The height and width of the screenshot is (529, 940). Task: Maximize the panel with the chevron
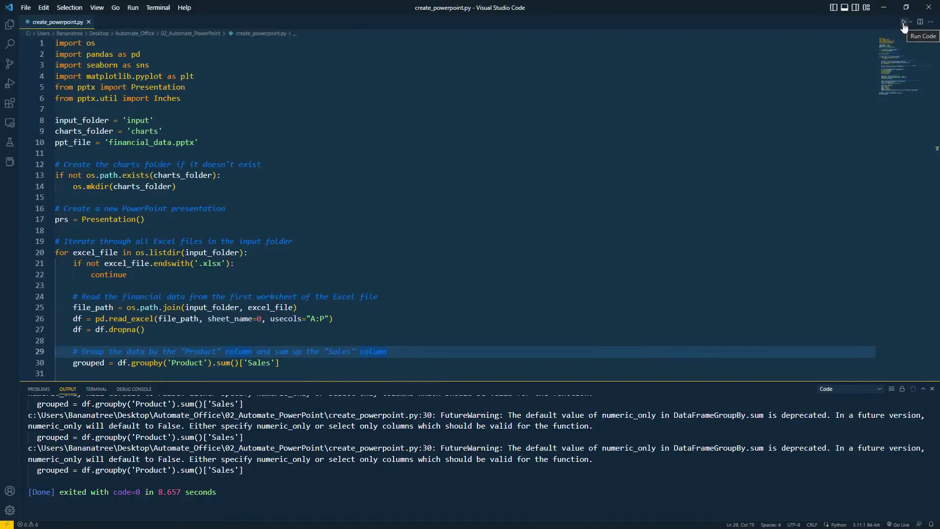[923, 389]
